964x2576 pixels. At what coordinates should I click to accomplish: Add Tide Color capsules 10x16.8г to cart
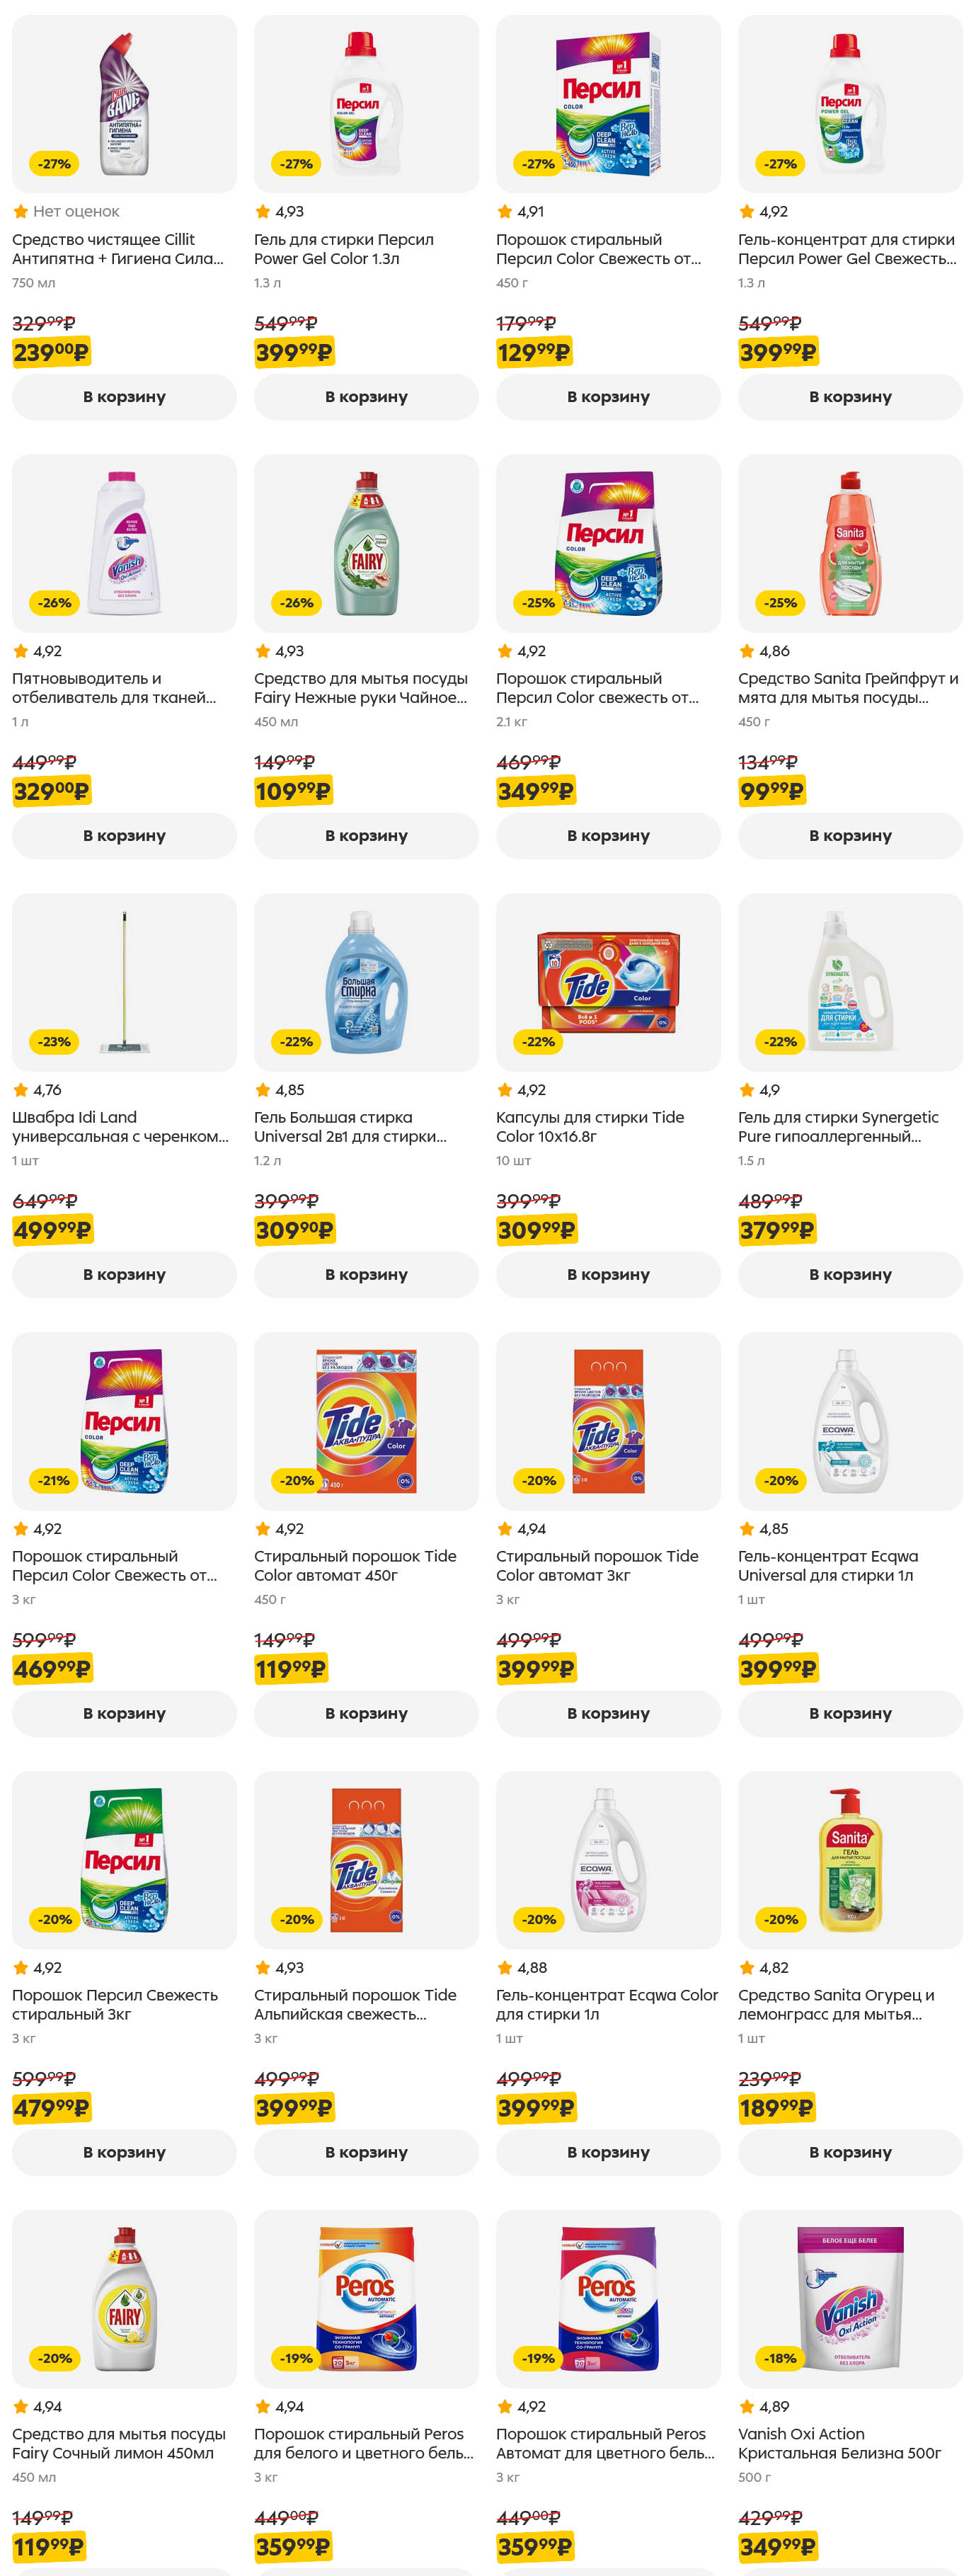608,1274
